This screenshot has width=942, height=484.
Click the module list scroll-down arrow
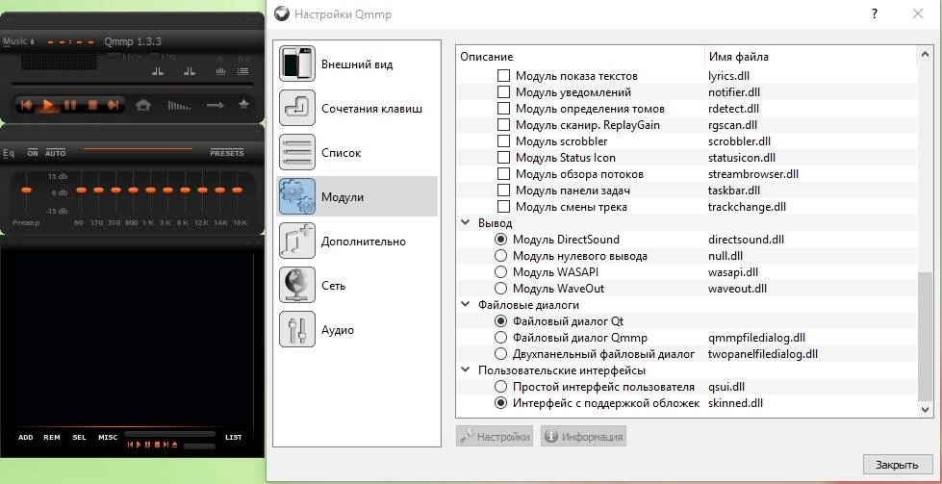tap(926, 410)
